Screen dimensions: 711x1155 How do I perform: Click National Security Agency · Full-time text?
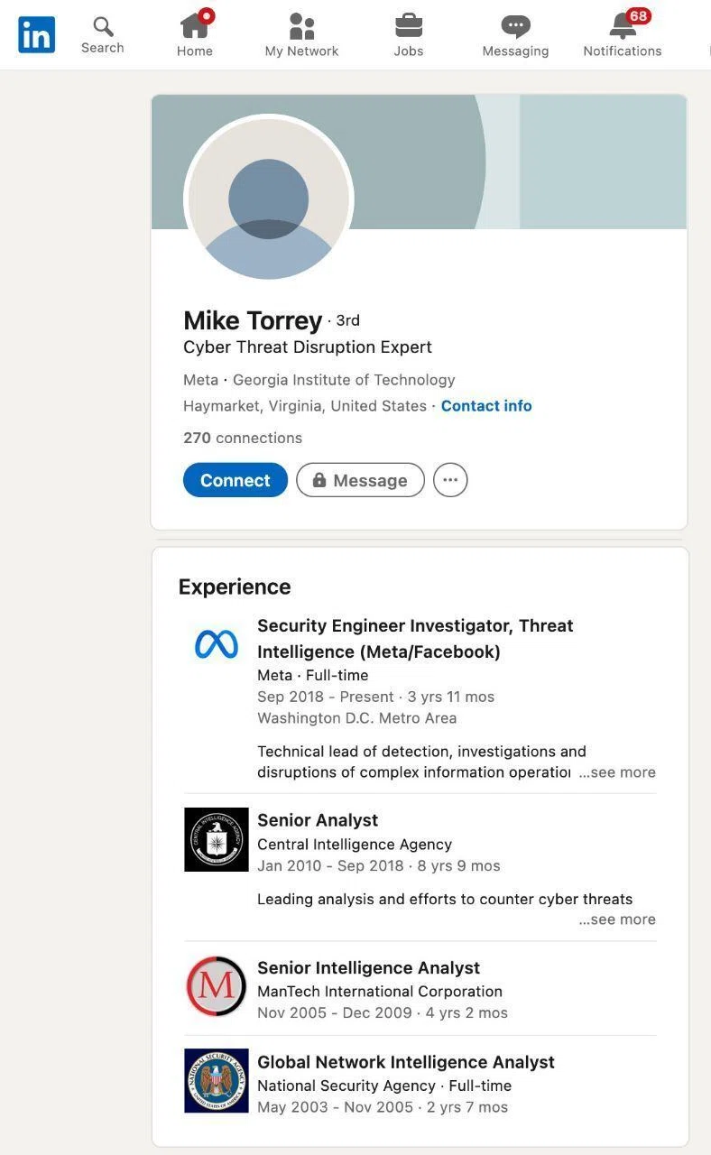click(x=384, y=1086)
